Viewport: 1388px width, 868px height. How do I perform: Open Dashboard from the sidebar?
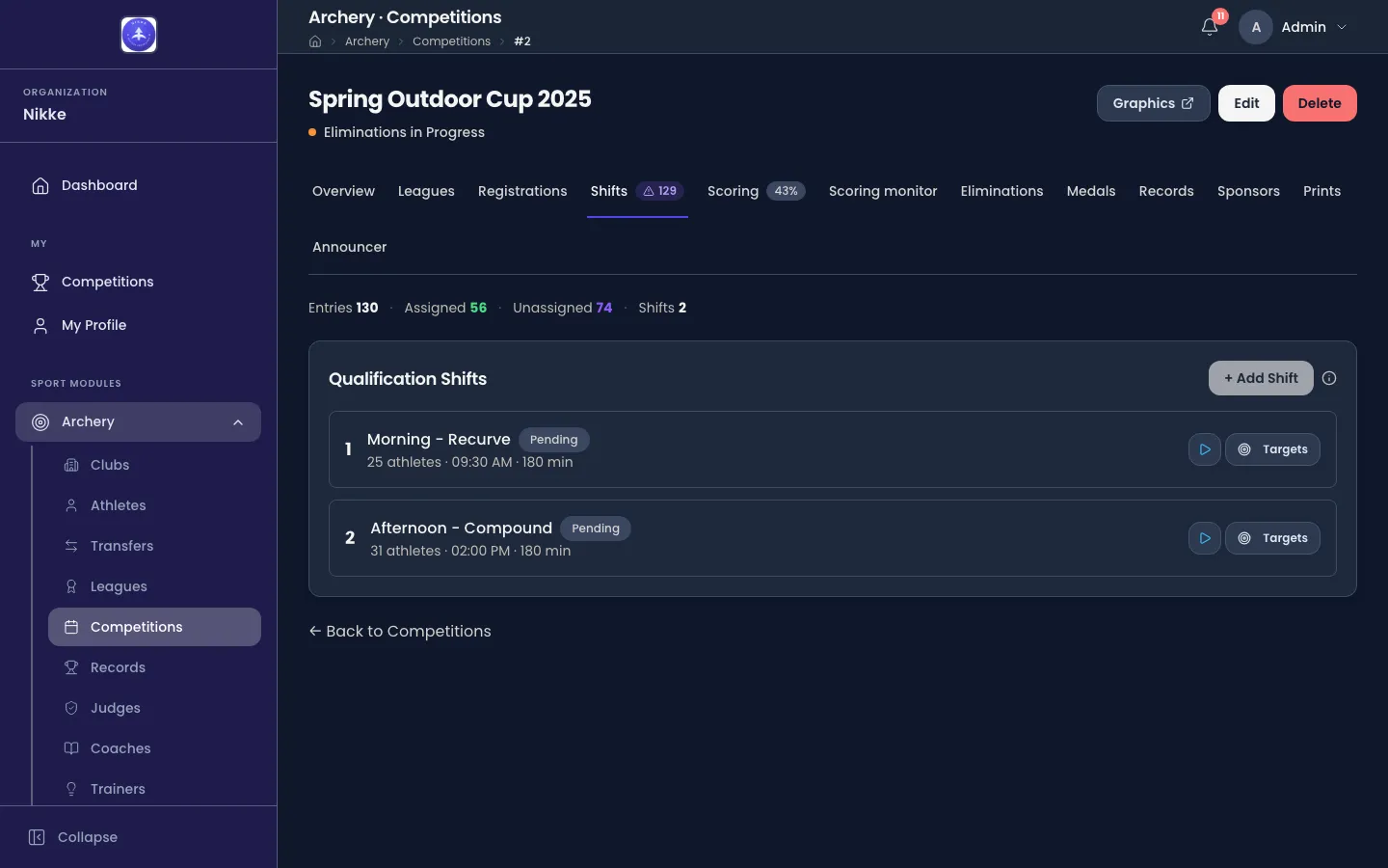click(139, 185)
